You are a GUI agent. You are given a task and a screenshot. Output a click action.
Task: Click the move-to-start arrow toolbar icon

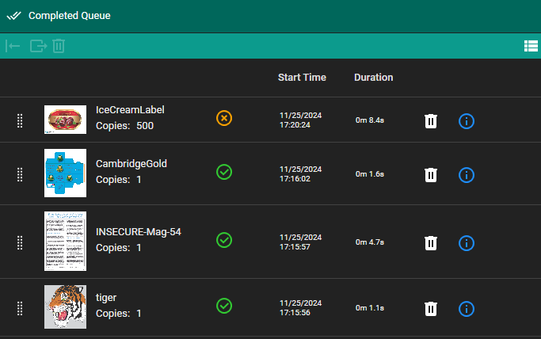pos(13,46)
